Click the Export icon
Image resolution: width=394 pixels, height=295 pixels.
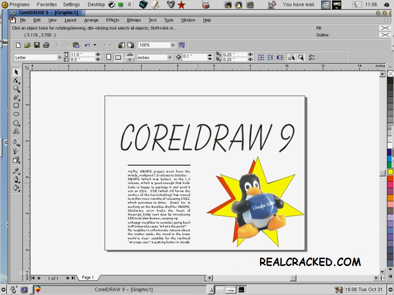point(131,45)
